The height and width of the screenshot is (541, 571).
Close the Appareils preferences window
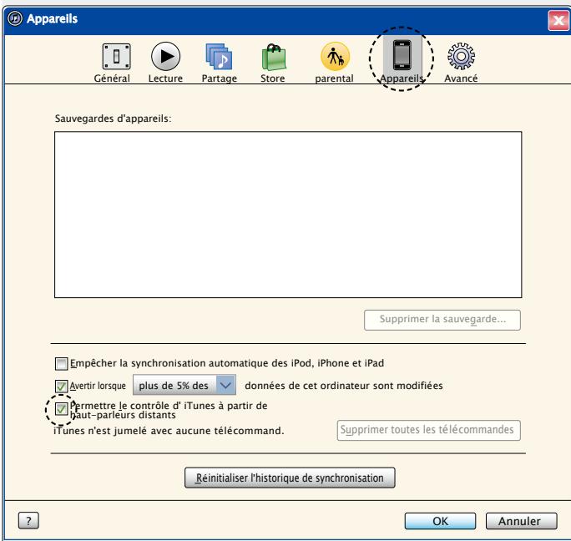(557, 18)
